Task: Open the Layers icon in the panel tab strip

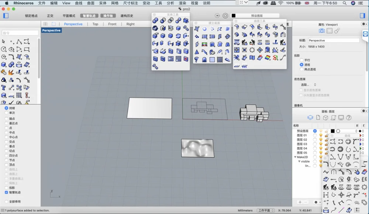Action: 310,117
